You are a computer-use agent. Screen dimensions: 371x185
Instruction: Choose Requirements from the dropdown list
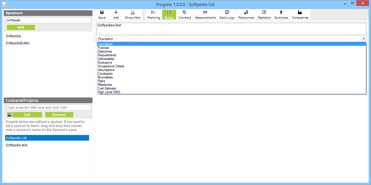point(231,55)
